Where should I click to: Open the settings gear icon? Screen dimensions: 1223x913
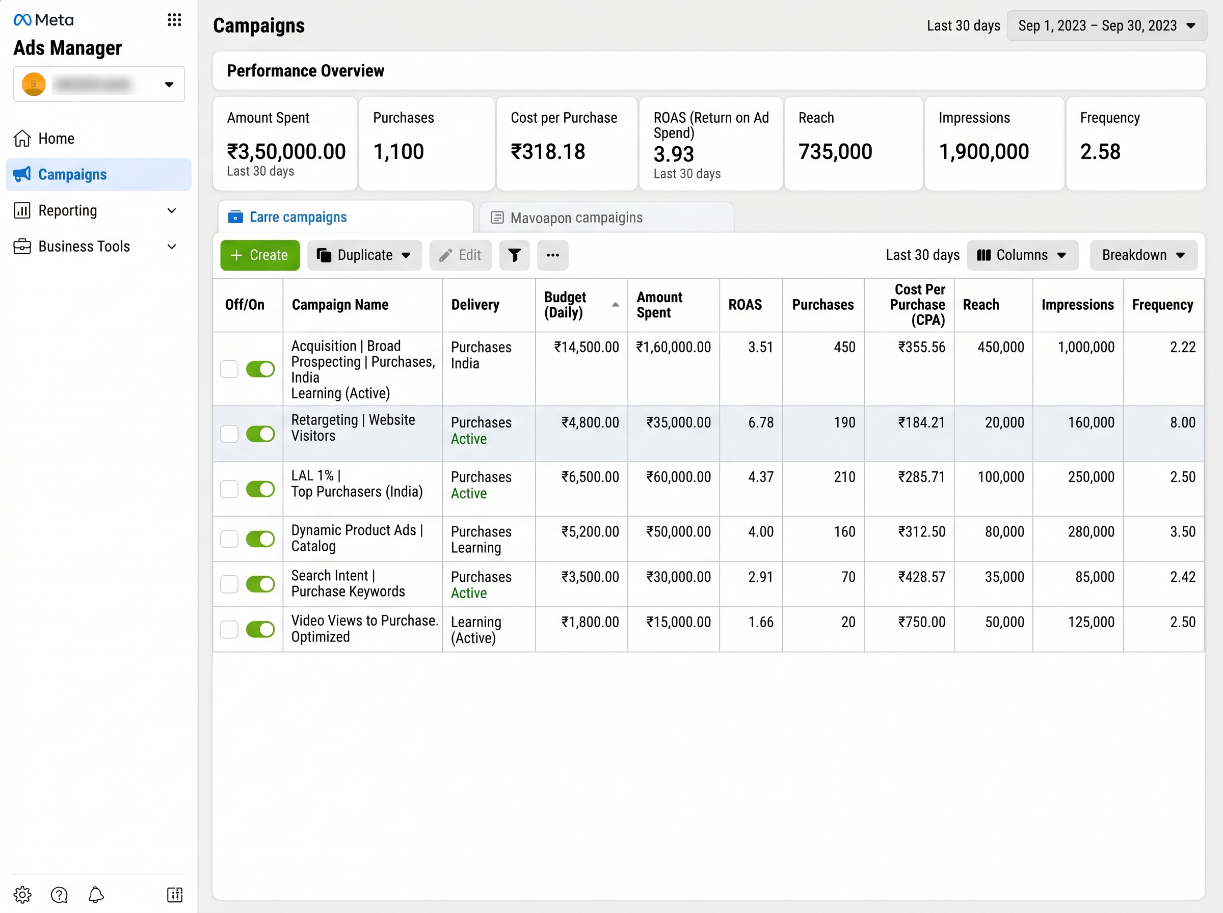tap(22, 894)
